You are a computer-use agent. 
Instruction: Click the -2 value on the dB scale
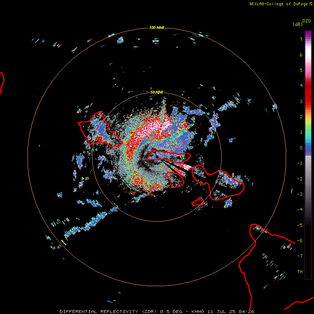click(x=300, y=179)
